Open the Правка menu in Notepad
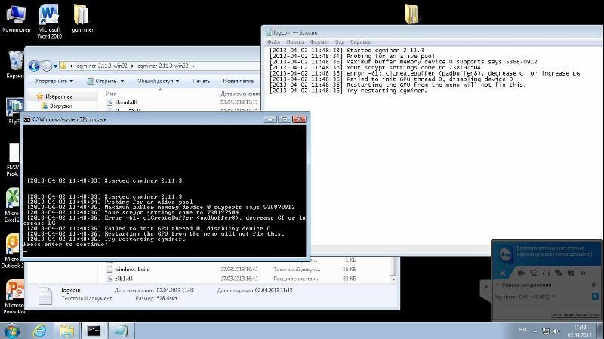 295,42
